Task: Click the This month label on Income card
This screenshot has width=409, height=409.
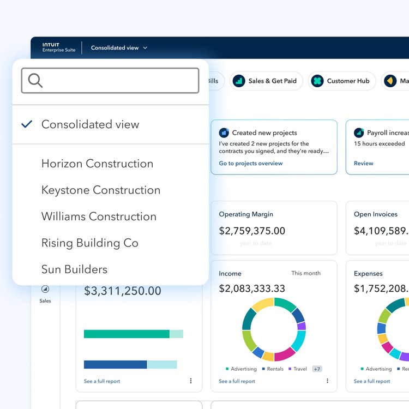Action: (x=306, y=273)
